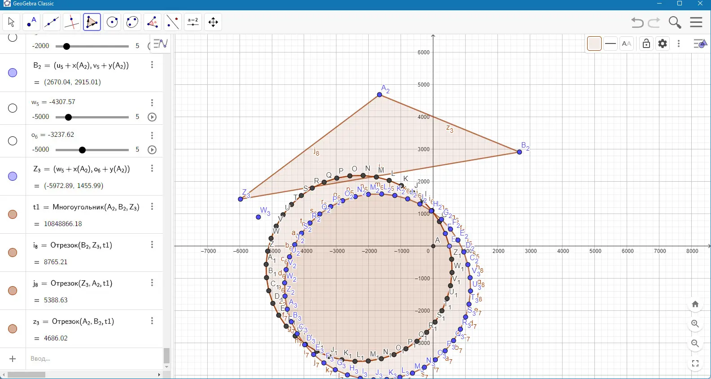The height and width of the screenshot is (379, 711).
Task: Select the Angle tool
Action: click(x=153, y=22)
